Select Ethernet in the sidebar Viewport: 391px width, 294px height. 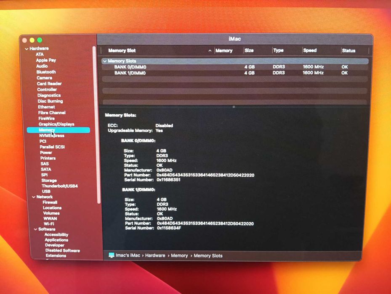tap(46, 107)
